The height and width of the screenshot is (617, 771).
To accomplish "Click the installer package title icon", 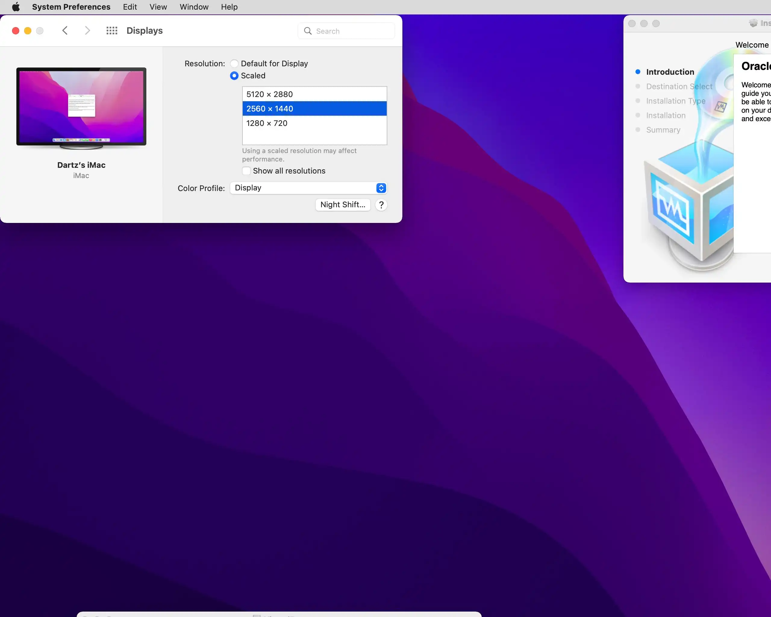I will tap(753, 23).
